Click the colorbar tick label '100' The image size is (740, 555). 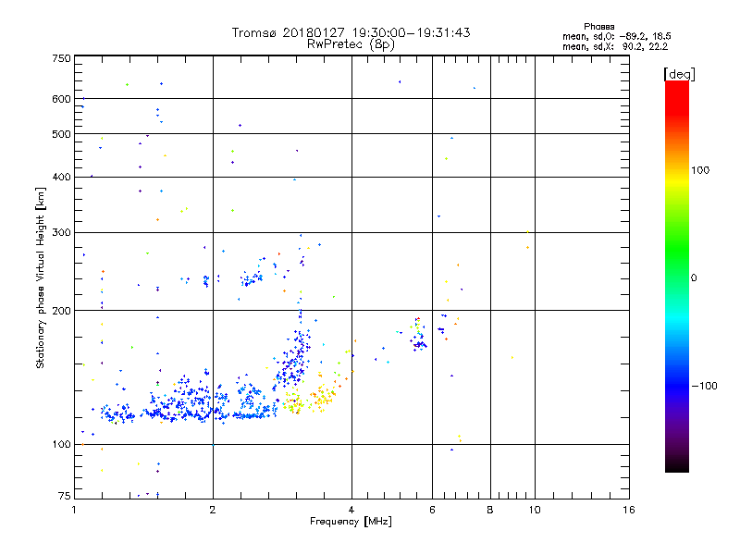(x=700, y=170)
